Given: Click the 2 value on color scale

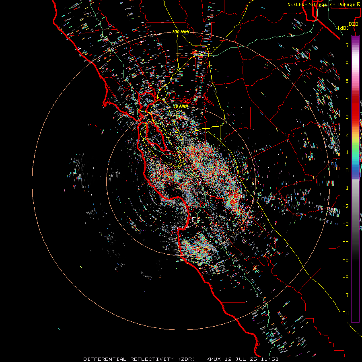Looking at the screenshot, I should coord(347,135).
